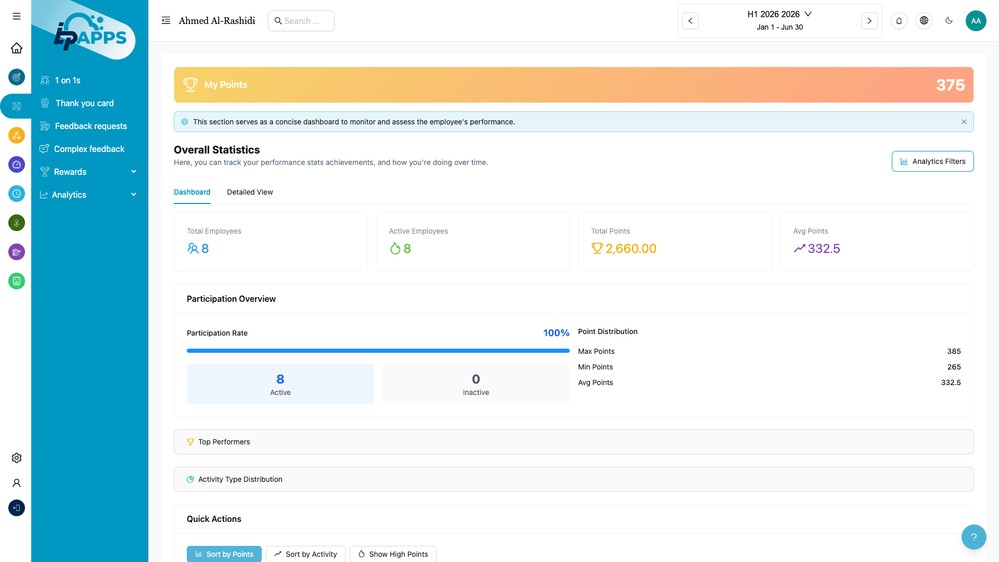Viewport: 999px width, 562px height.
Task: Open the purple speedometer gauge icon
Action: (17, 164)
